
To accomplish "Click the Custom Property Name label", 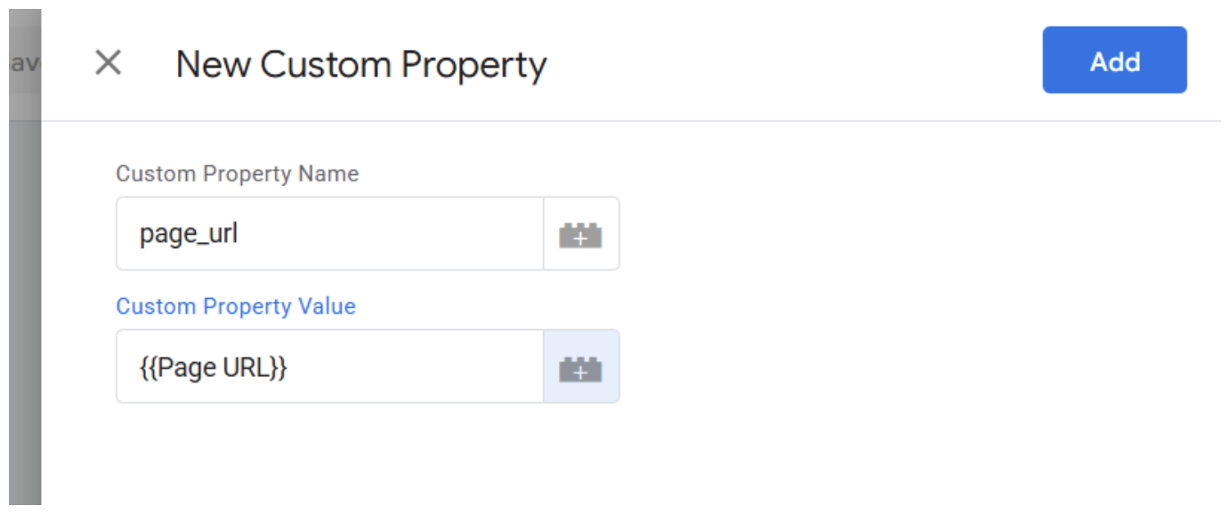I will click(237, 174).
